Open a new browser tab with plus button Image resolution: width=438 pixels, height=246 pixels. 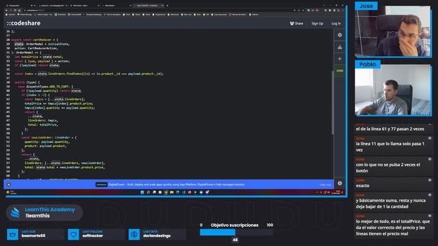click(x=167, y=5)
